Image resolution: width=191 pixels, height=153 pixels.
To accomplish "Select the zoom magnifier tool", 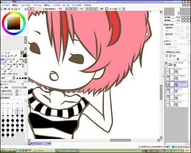I will pyautogui.click(x=6, y=56).
